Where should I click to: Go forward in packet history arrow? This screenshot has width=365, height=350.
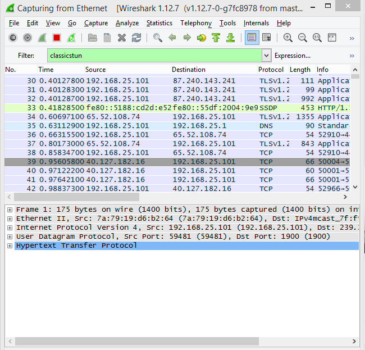[187, 38]
